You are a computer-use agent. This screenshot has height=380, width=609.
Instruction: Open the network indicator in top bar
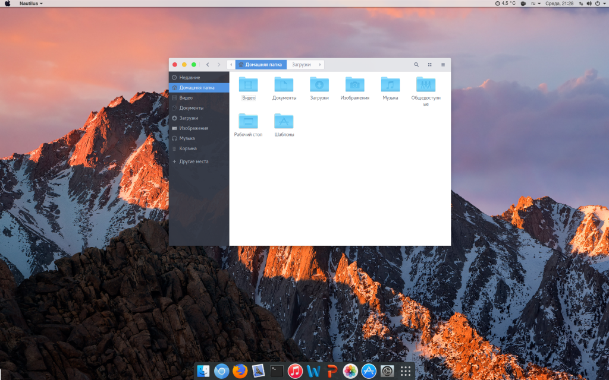point(581,4)
